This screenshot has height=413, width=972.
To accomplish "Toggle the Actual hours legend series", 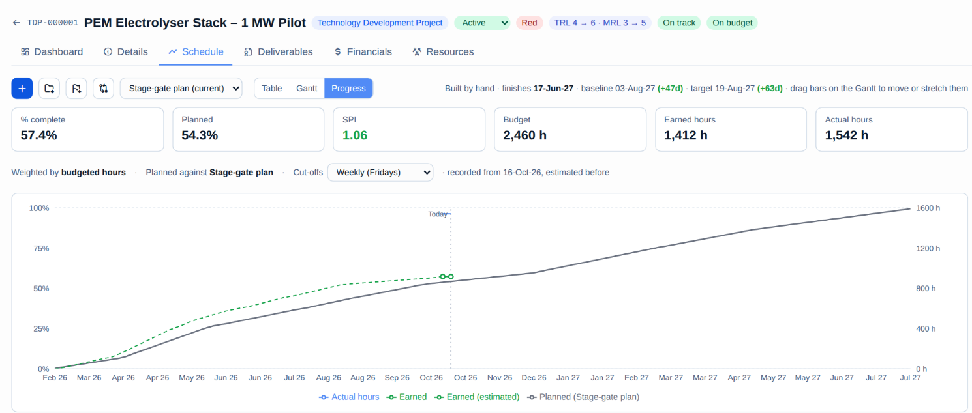I will tap(349, 397).
